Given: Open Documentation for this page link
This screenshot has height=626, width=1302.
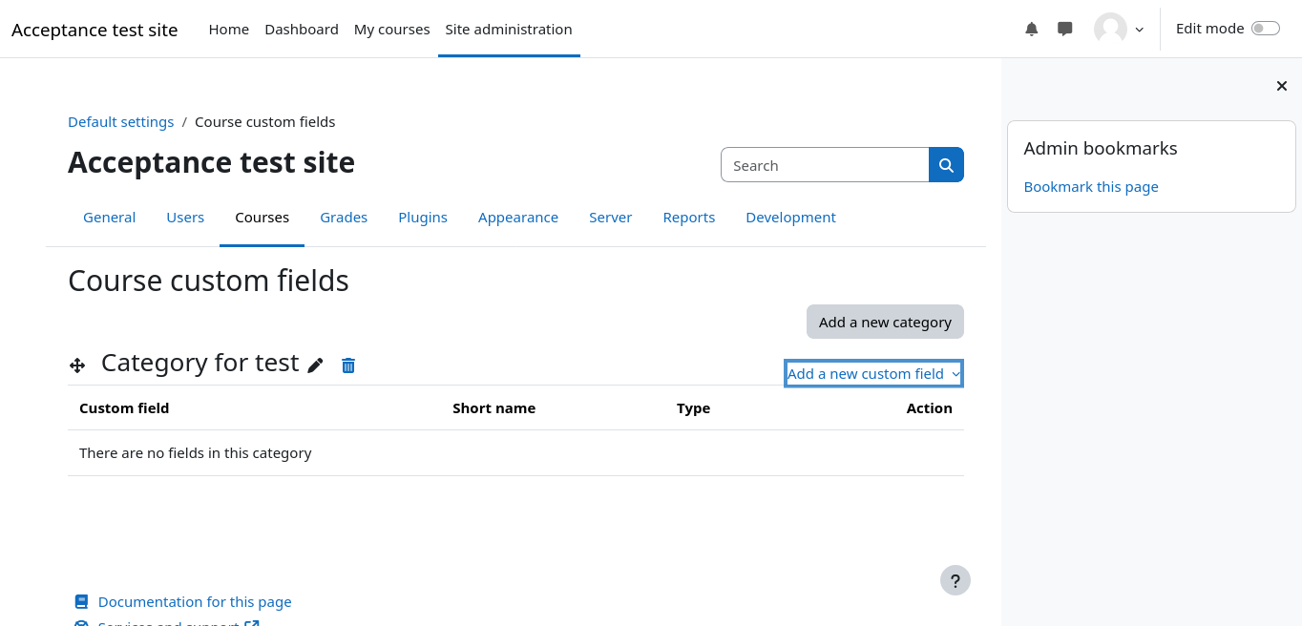Looking at the screenshot, I should coord(195,602).
